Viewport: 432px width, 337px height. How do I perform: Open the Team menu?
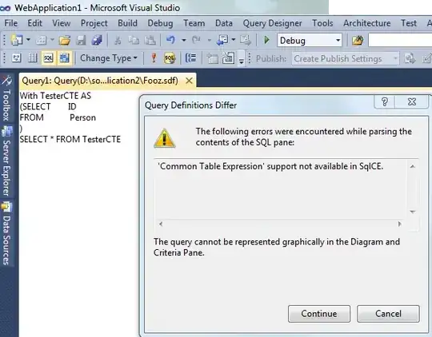click(194, 23)
